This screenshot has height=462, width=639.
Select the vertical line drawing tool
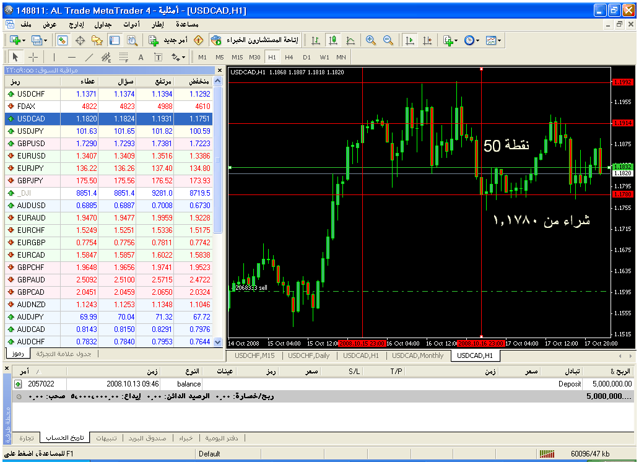point(54,58)
